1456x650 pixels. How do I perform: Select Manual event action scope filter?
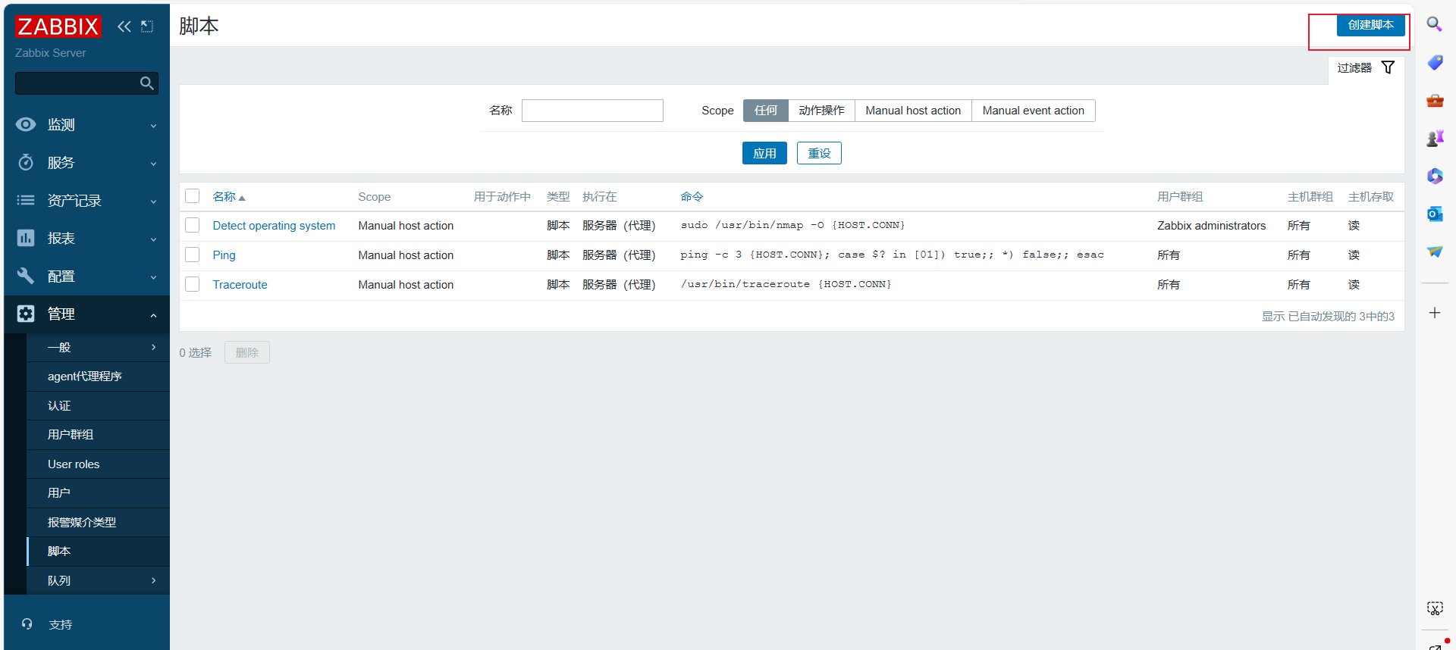tap(1033, 111)
